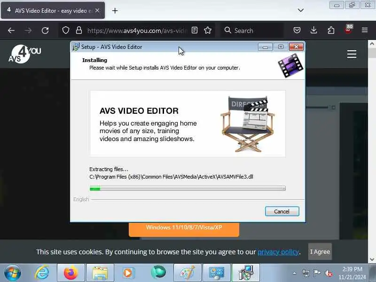This screenshot has height=282, width=376.
Task: Click the orange Windows 11/10/8/7/Vista/XP download button
Action: click(184, 229)
